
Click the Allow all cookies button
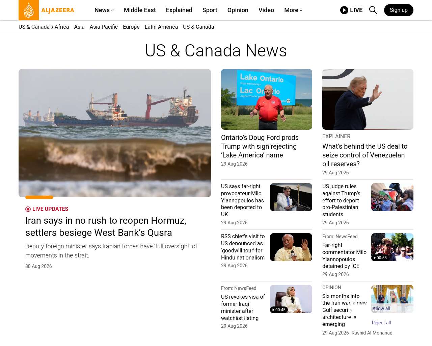pyautogui.click(x=381, y=308)
